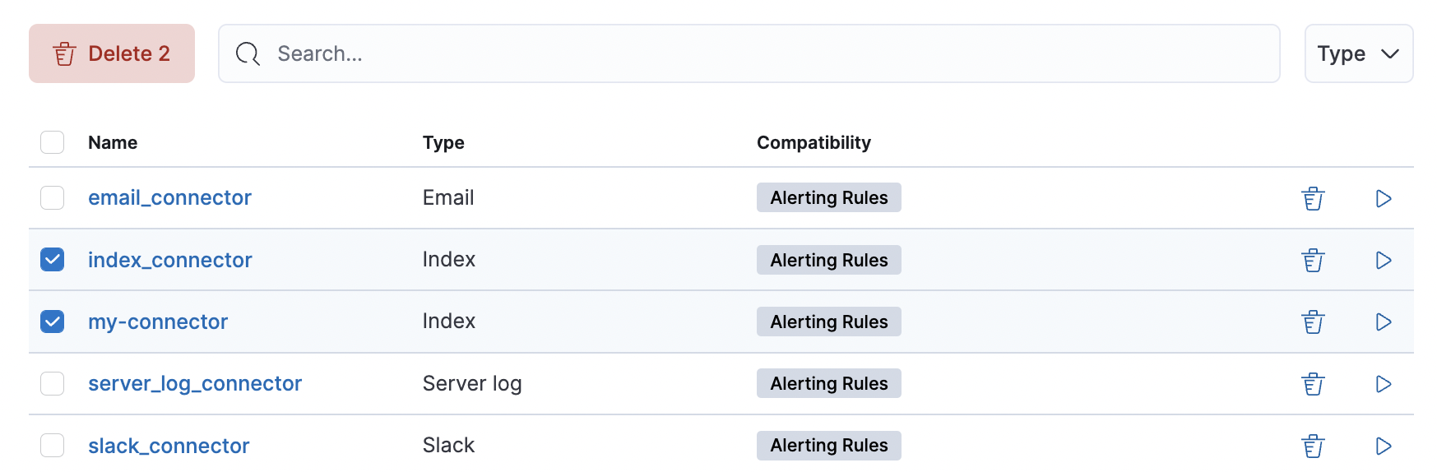1437x472 pixels.
Task: Select the slack_connector row checkbox
Action: pos(53,446)
